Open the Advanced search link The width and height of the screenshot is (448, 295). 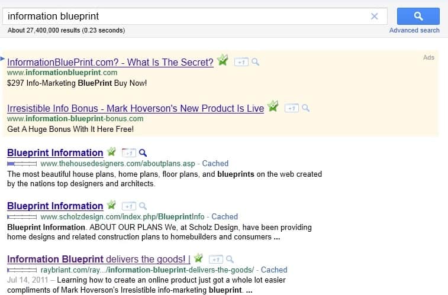click(414, 30)
